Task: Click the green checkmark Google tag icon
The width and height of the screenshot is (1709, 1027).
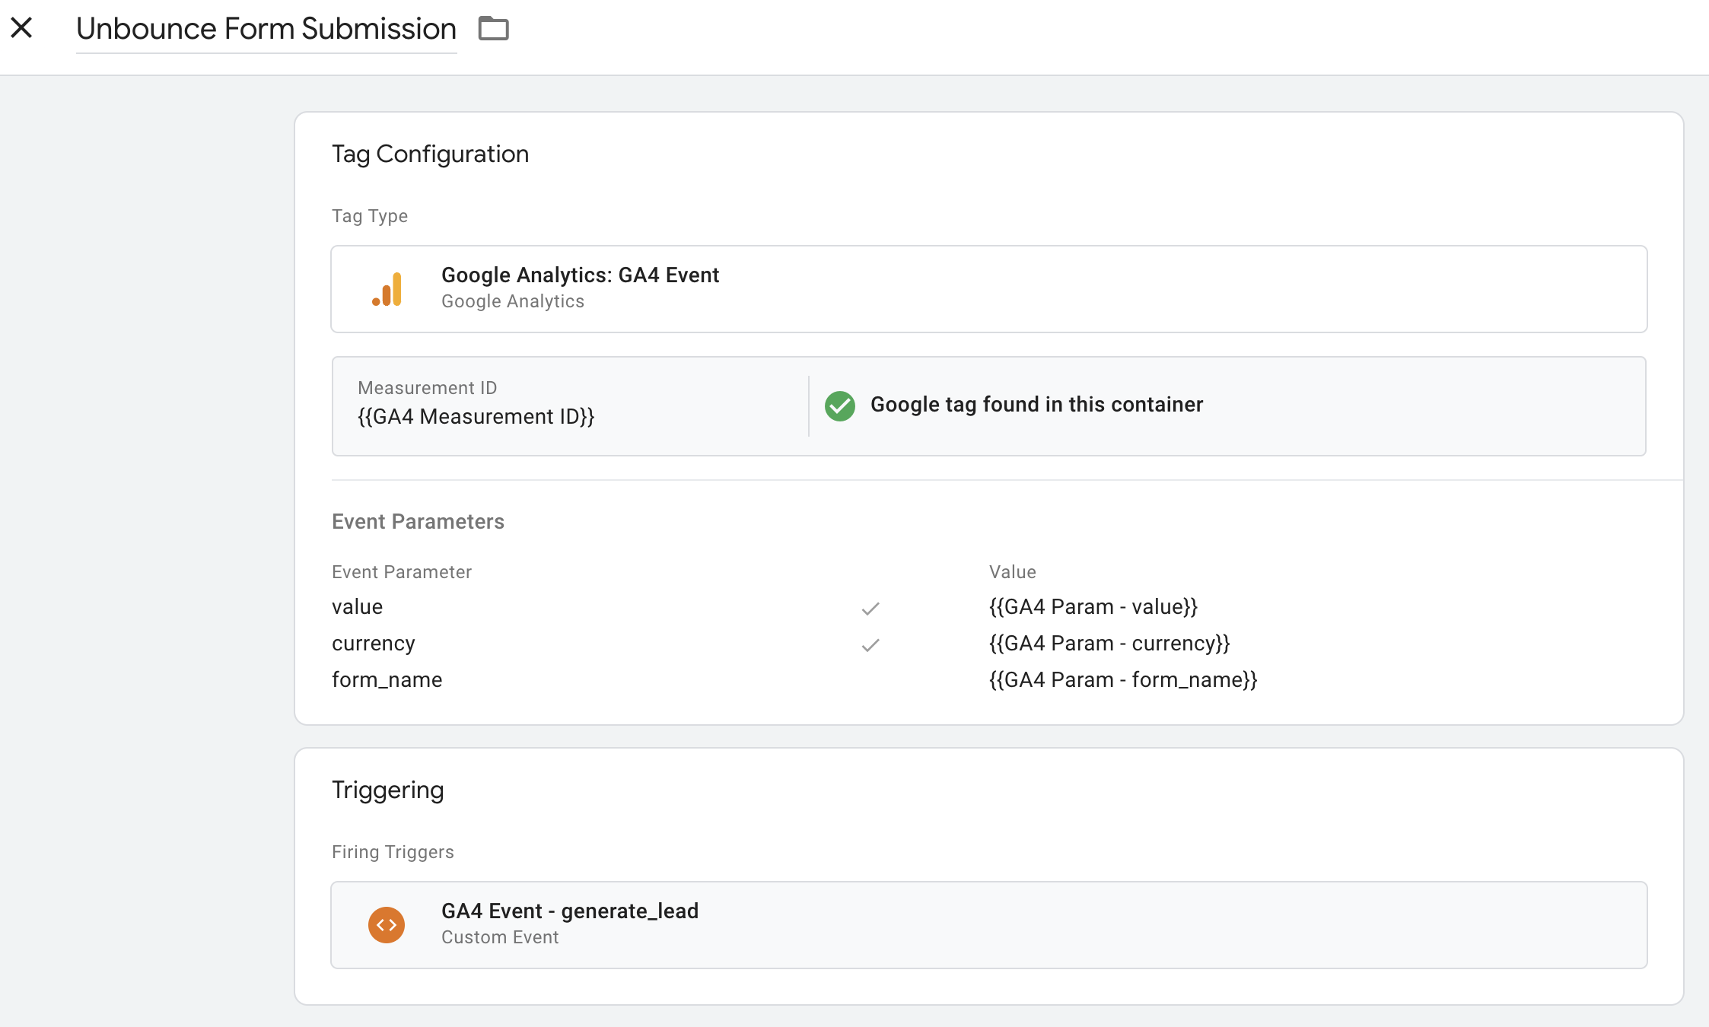Action: click(840, 405)
